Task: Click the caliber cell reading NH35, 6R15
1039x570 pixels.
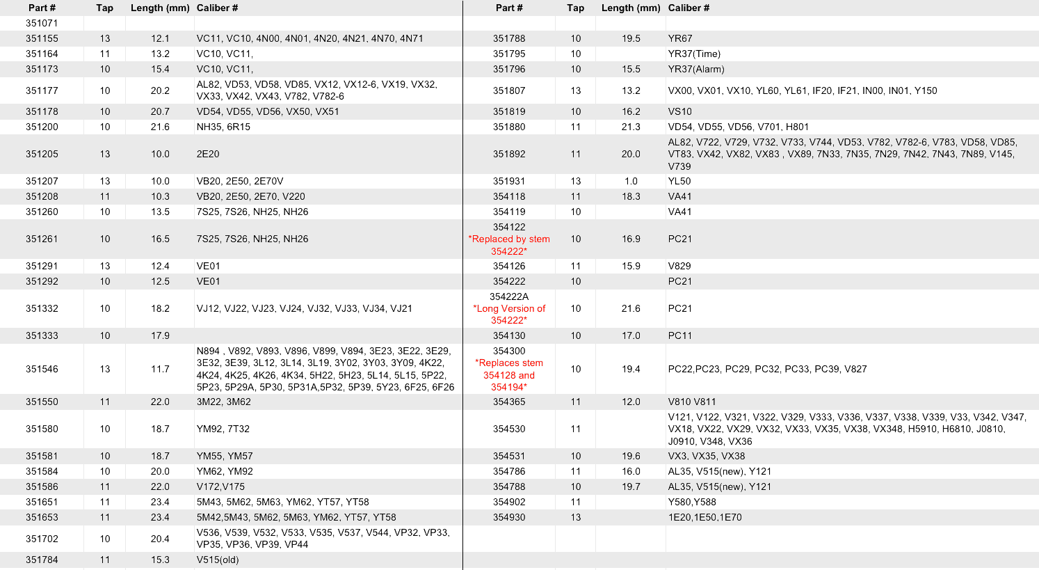Action: click(223, 127)
